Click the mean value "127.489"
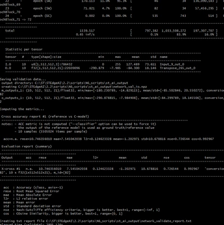Image resolution: width=224 pixels, height=225 pixels. click(132, 64)
